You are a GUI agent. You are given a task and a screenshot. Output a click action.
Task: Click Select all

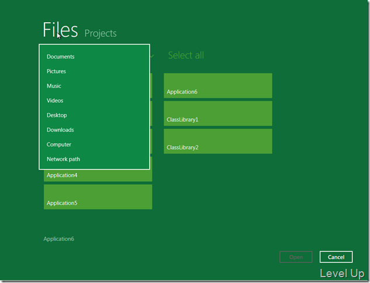[x=186, y=55]
